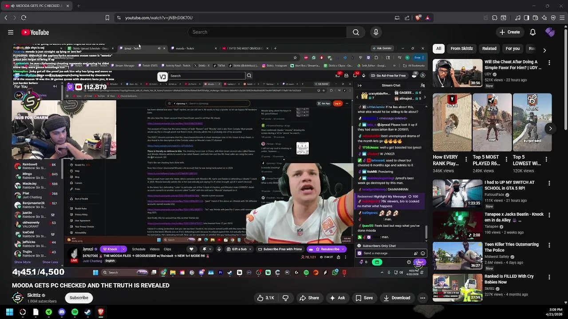Screen dimensions: 568x319
Task: Open the Windows Start menu
Action: coord(10,312)
